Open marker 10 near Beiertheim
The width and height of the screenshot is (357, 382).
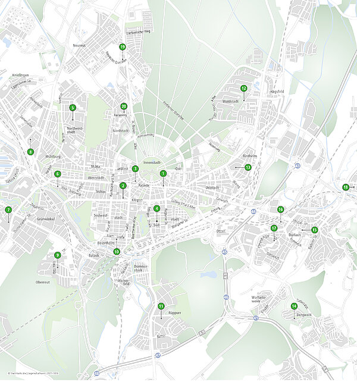tap(117, 252)
